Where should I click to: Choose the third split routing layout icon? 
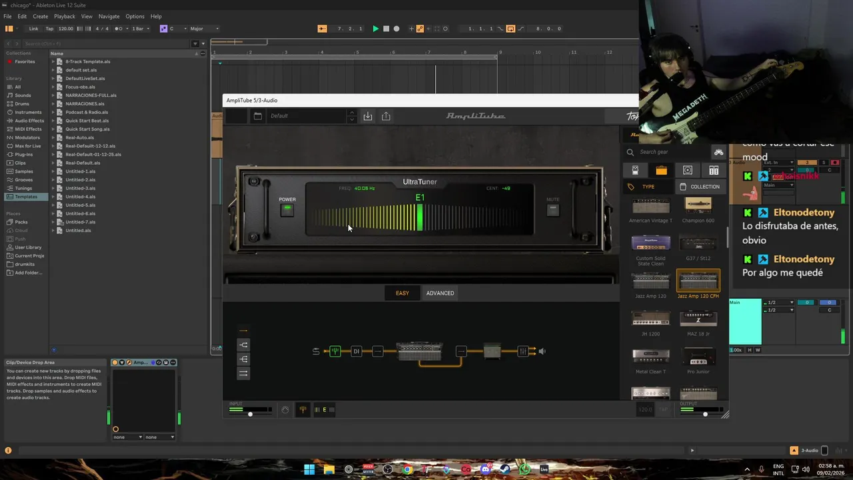[x=243, y=359]
